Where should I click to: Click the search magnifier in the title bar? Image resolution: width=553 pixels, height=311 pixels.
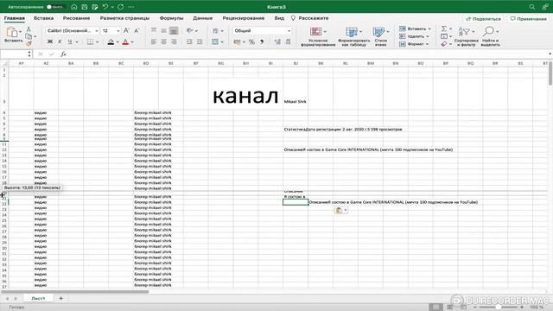[x=532, y=7]
